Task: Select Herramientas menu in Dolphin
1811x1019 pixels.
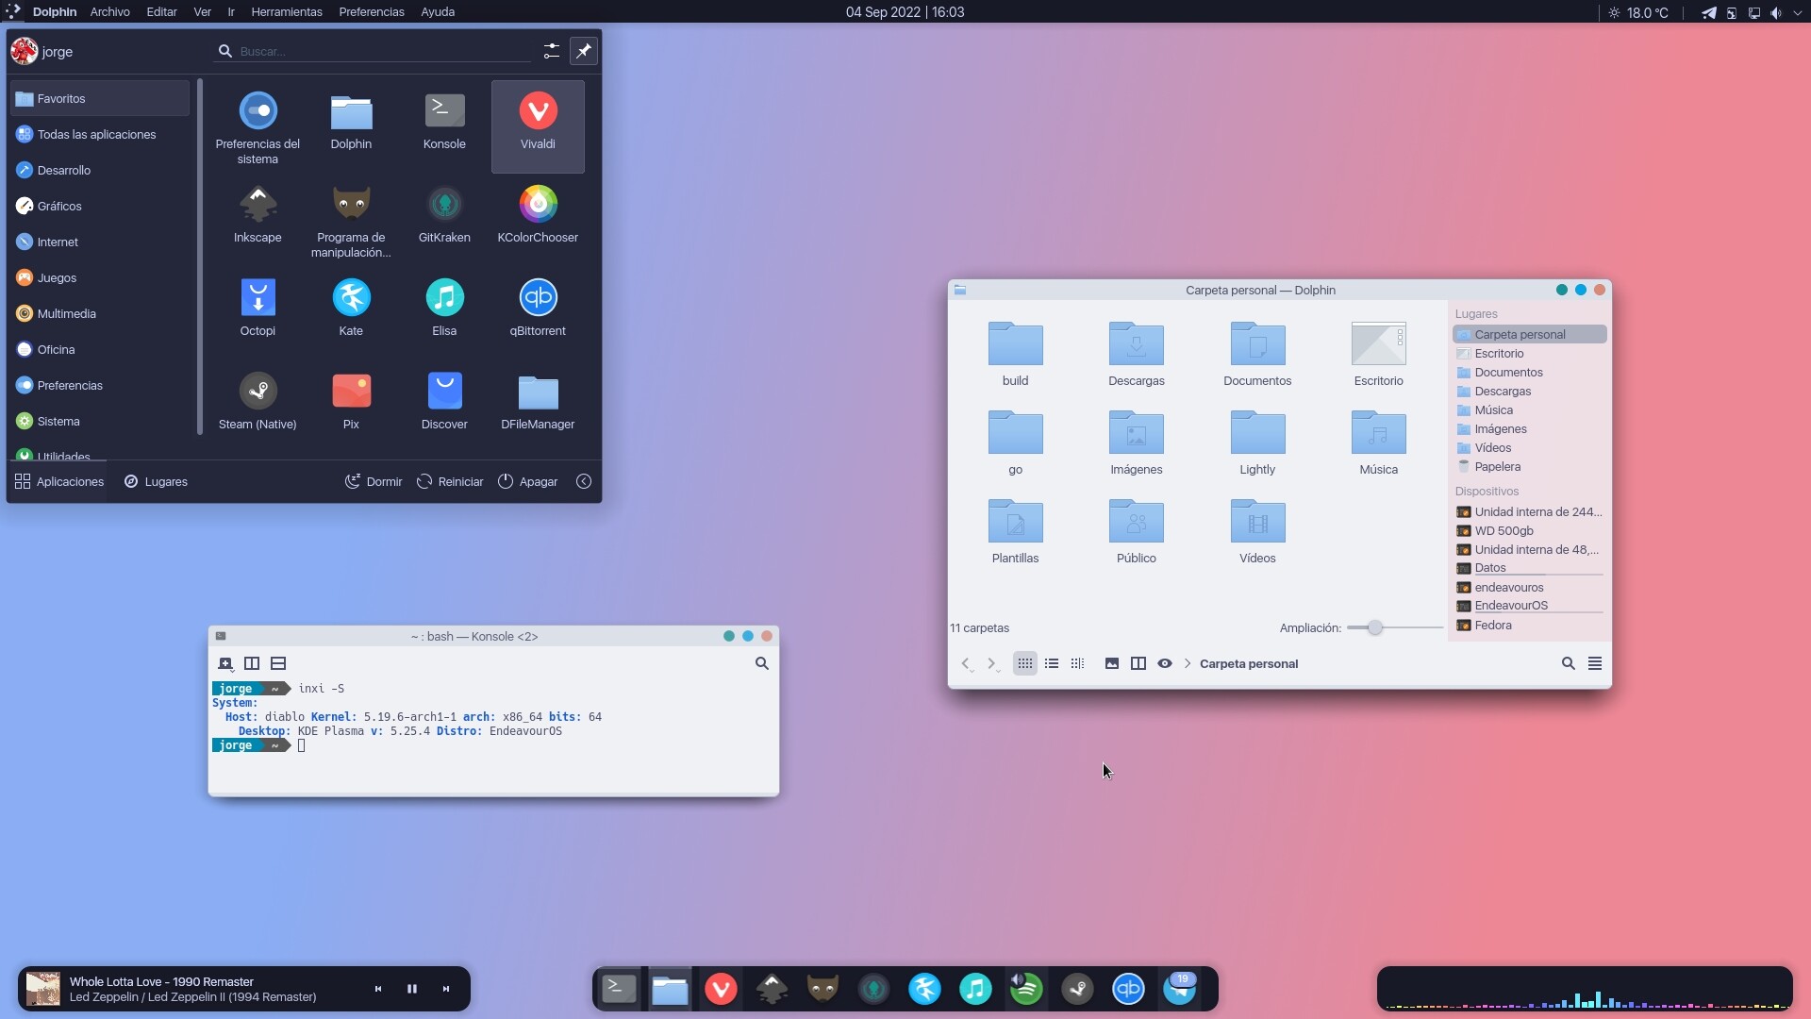Action: [284, 11]
